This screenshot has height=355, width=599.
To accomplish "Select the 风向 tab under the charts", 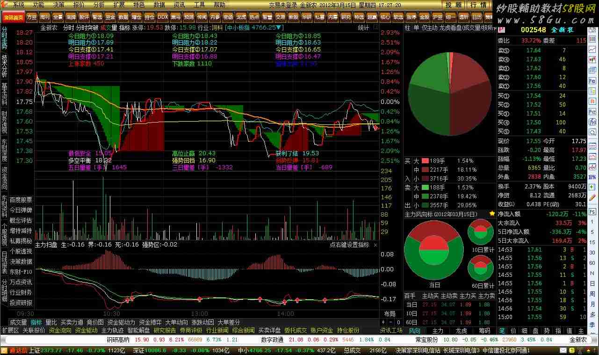I will [x=415, y=330].
